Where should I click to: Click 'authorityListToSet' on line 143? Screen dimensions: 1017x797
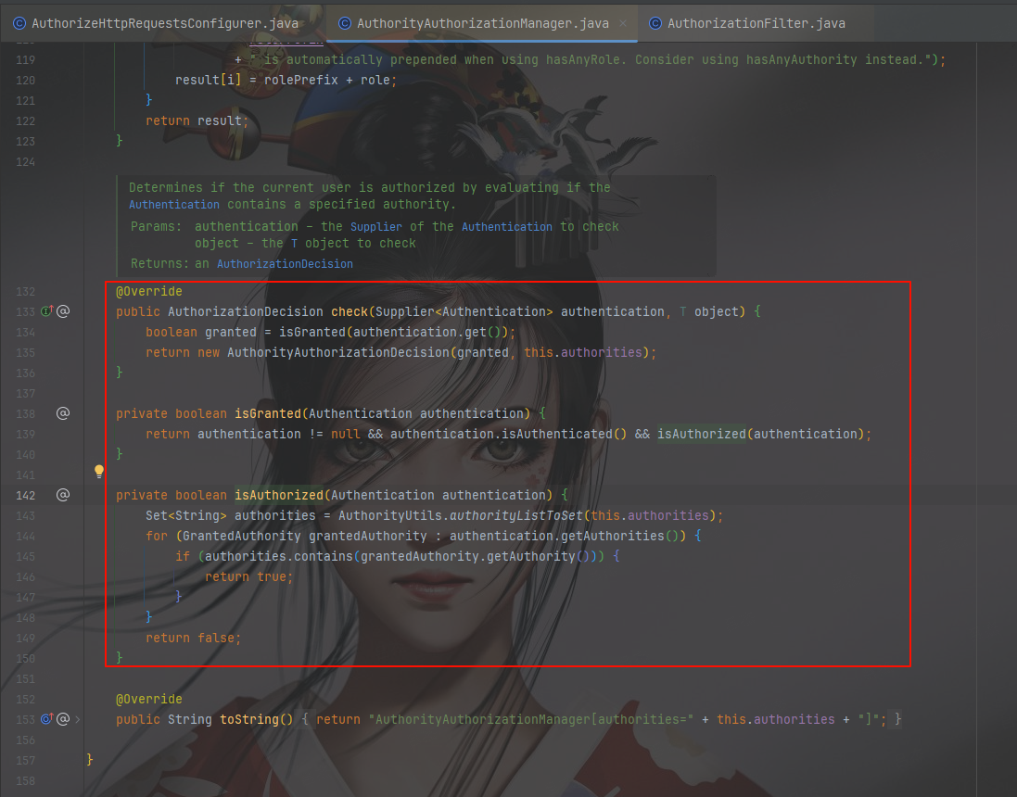click(516, 515)
